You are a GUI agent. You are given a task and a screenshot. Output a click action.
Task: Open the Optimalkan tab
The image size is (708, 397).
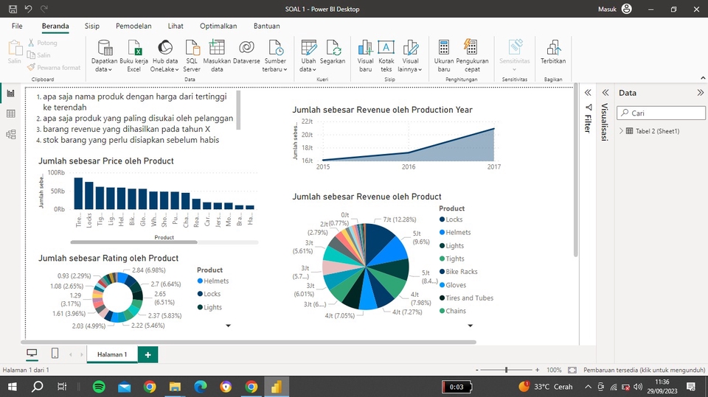[x=218, y=27]
